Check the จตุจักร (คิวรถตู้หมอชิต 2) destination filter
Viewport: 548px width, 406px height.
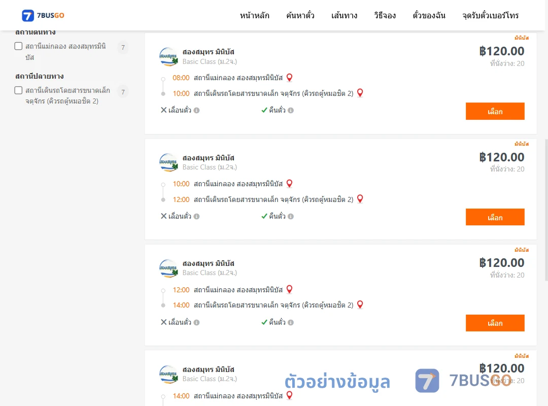[19, 90]
